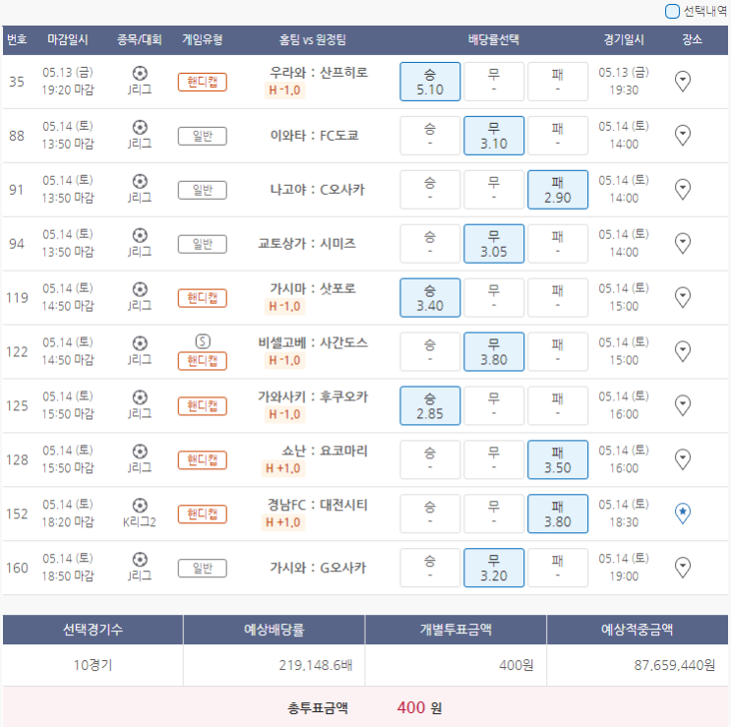The image size is (731, 727).
Task: Deselect 승 2.85 for 가와사키 vs 후쿠오카
Action: coord(430,406)
